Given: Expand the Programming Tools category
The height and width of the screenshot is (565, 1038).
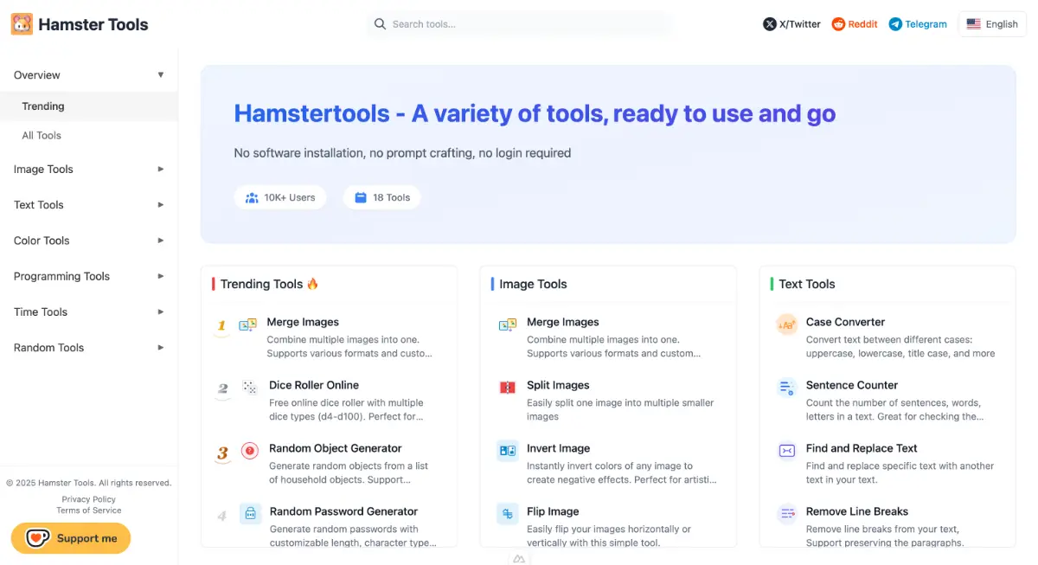Looking at the screenshot, I should (86, 276).
